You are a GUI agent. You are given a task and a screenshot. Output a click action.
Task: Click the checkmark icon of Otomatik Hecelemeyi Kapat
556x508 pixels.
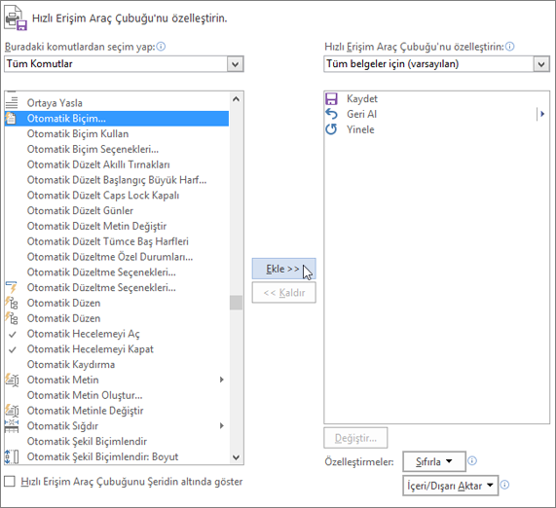tap(13, 349)
